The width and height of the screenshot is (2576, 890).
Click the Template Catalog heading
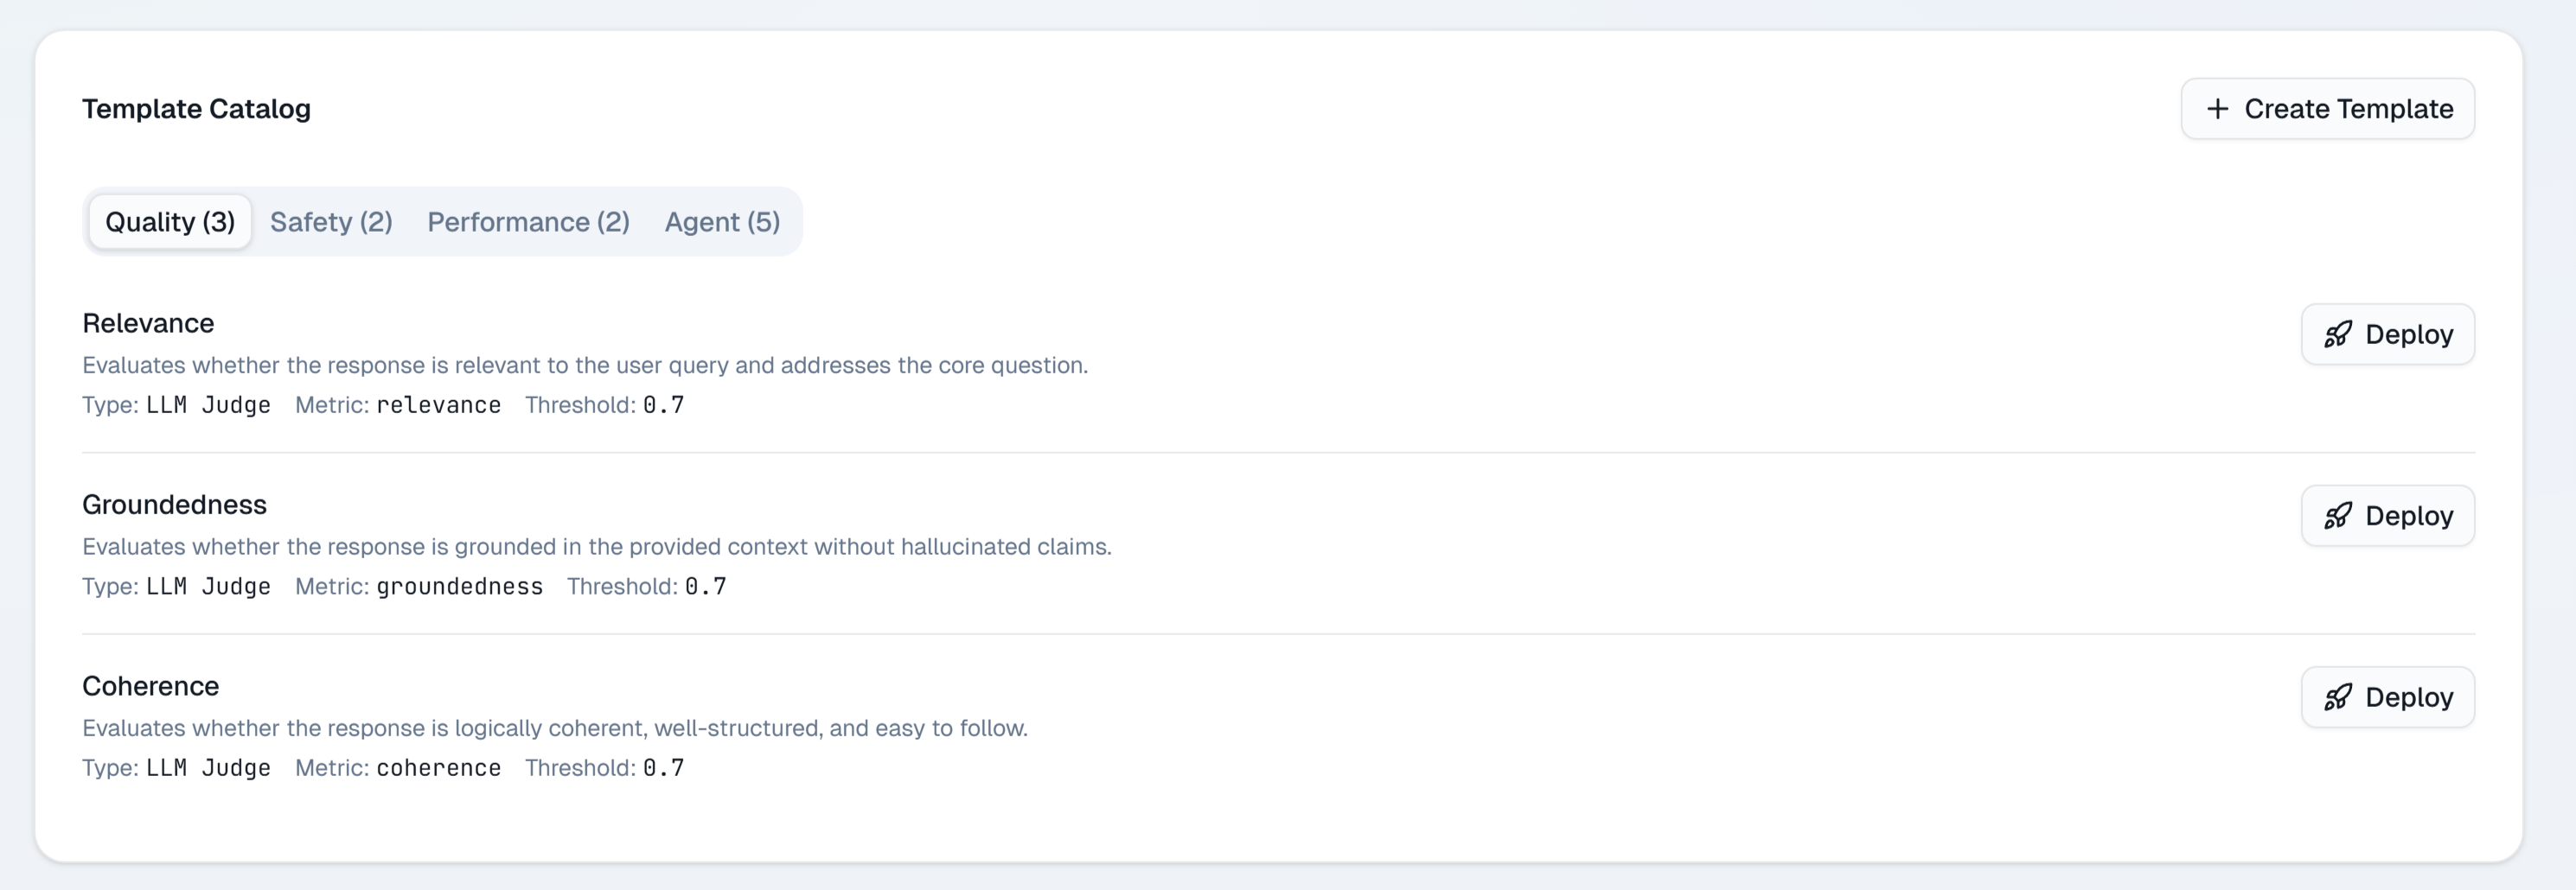point(196,108)
